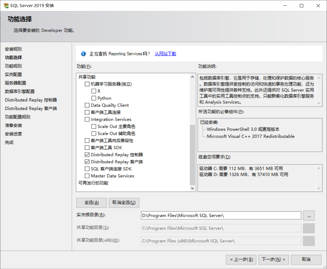Proceed with 下一步(N) button
This screenshot has height=269, width=327.
(x=274, y=260)
